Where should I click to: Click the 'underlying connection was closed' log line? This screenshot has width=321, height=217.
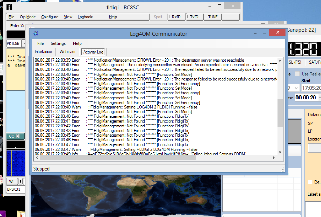tap(155, 65)
